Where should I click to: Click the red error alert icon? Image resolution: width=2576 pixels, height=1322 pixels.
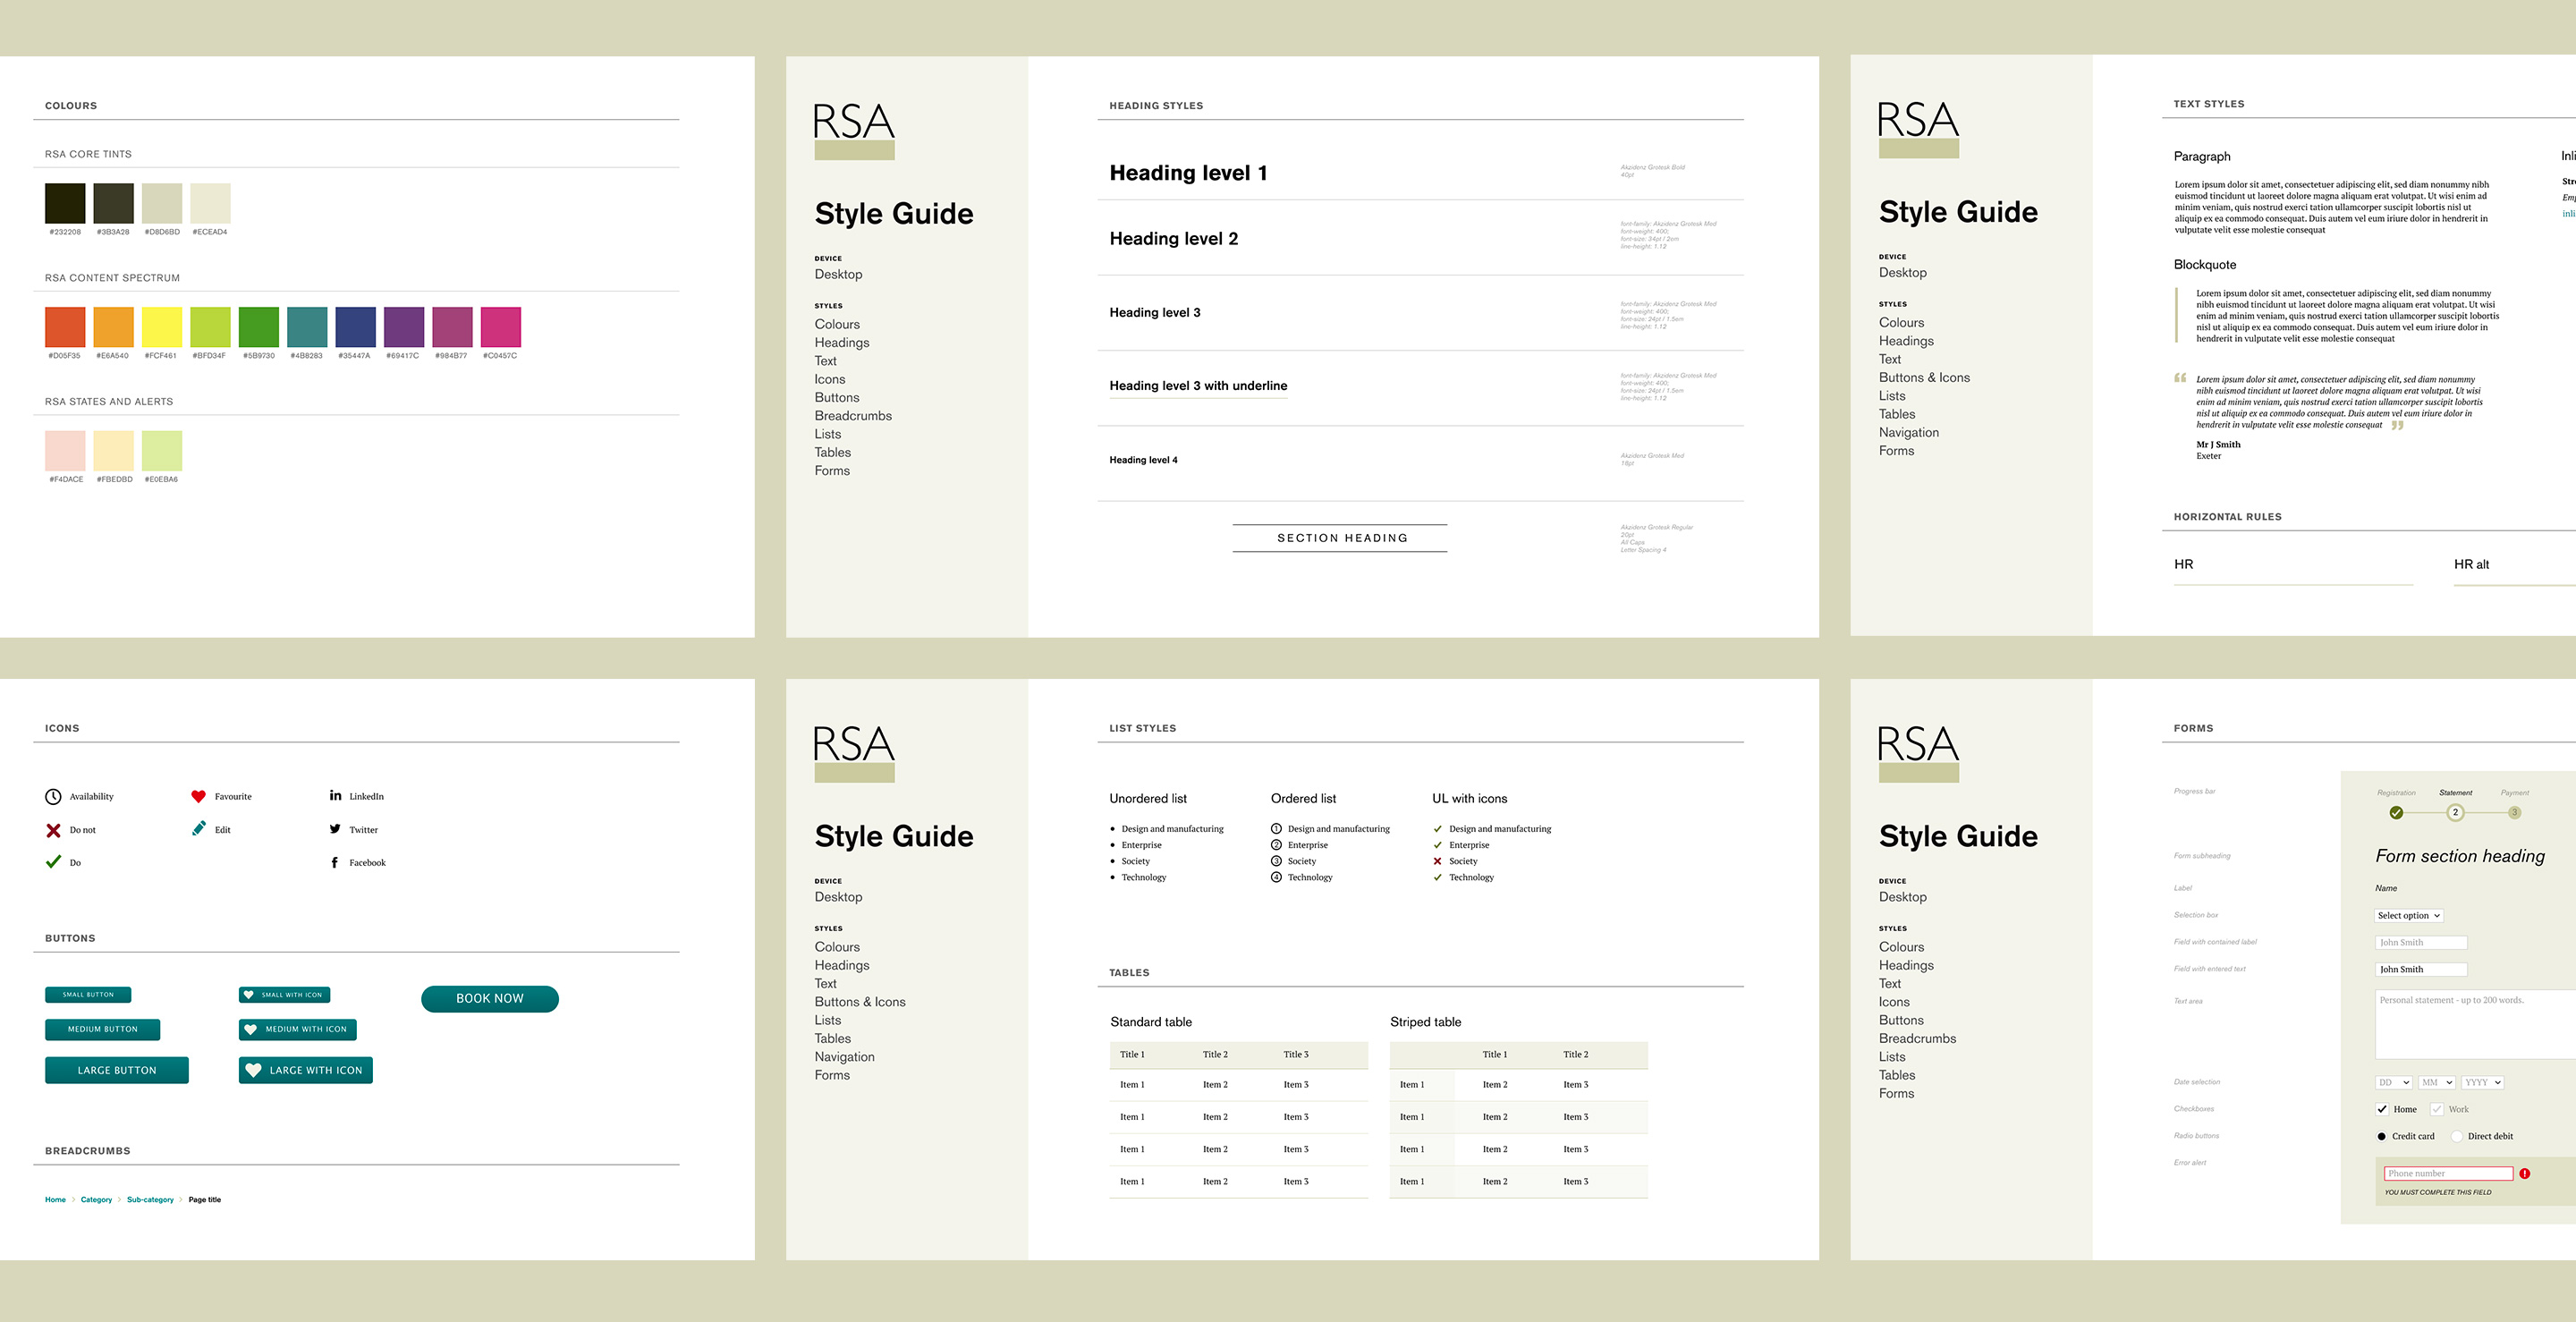click(x=2524, y=1174)
